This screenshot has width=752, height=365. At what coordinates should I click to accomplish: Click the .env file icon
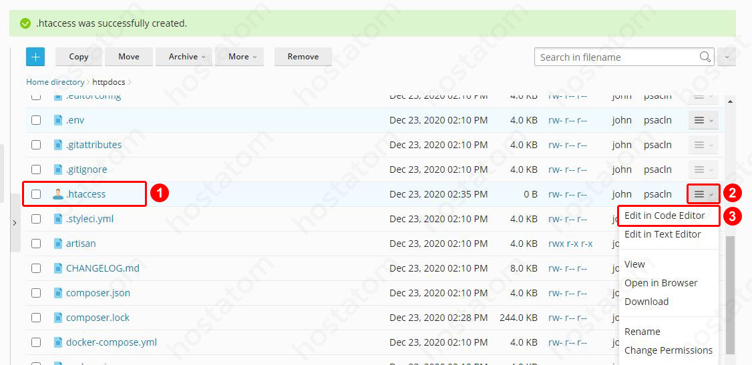58,120
